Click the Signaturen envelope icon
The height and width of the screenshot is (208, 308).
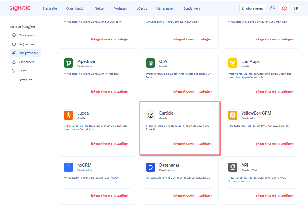pyautogui.click(x=14, y=44)
